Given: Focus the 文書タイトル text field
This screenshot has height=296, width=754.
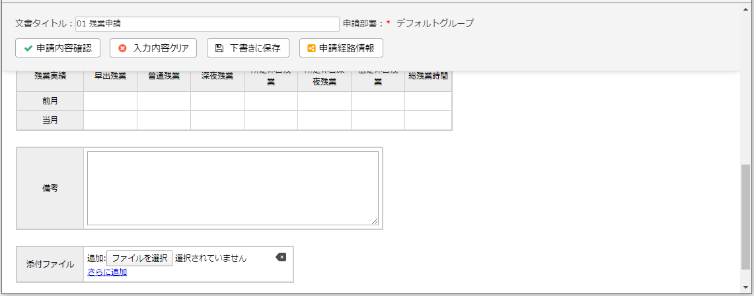Looking at the screenshot, I should coord(207,24).
